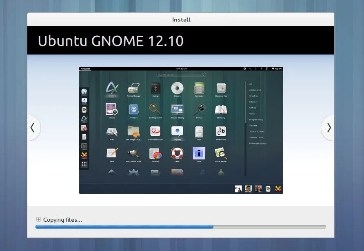Viewport: 364px width, 251px height.
Task: Click the AbiWord icon in the app grid
Action: click(x=112, y=88)
